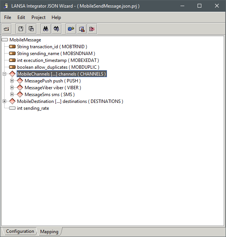Screen dimensions: 226x237
Task: Select 'String transaction_id ( MOBTRNID )' row
Action: [x=52, y=47]
